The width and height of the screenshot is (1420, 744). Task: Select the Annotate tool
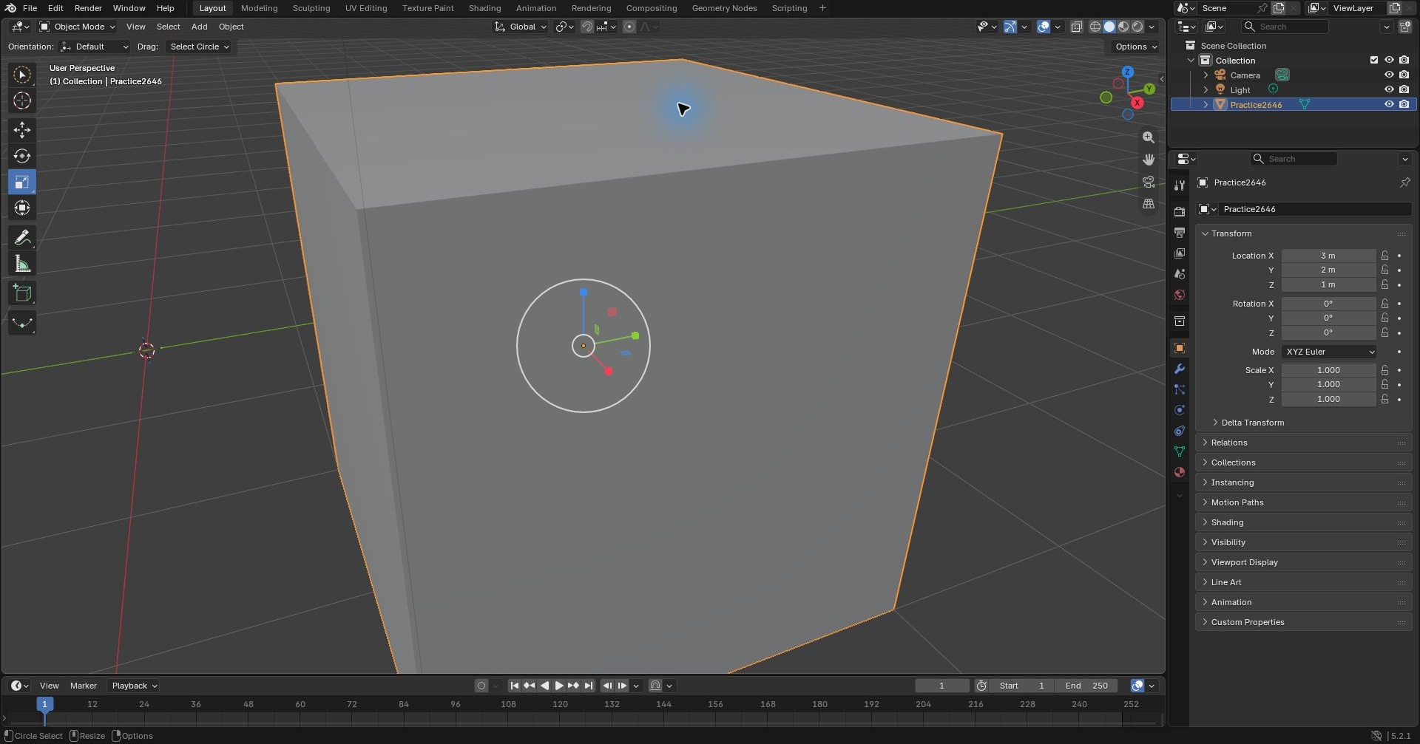(x=22, y=238)
